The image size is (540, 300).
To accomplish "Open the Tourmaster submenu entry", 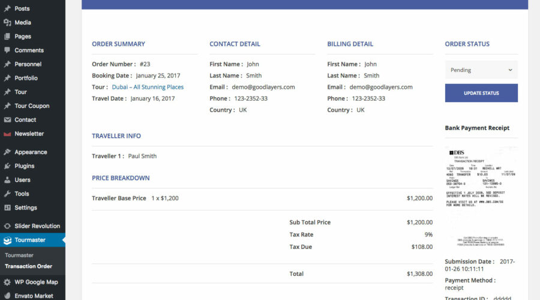I will (x=19, y=255).
